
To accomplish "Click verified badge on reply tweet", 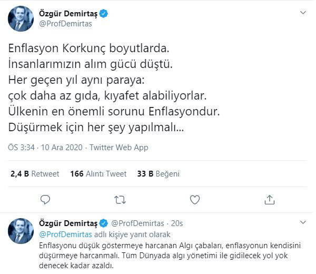I will pyautogui.click(x=104, y=224).
